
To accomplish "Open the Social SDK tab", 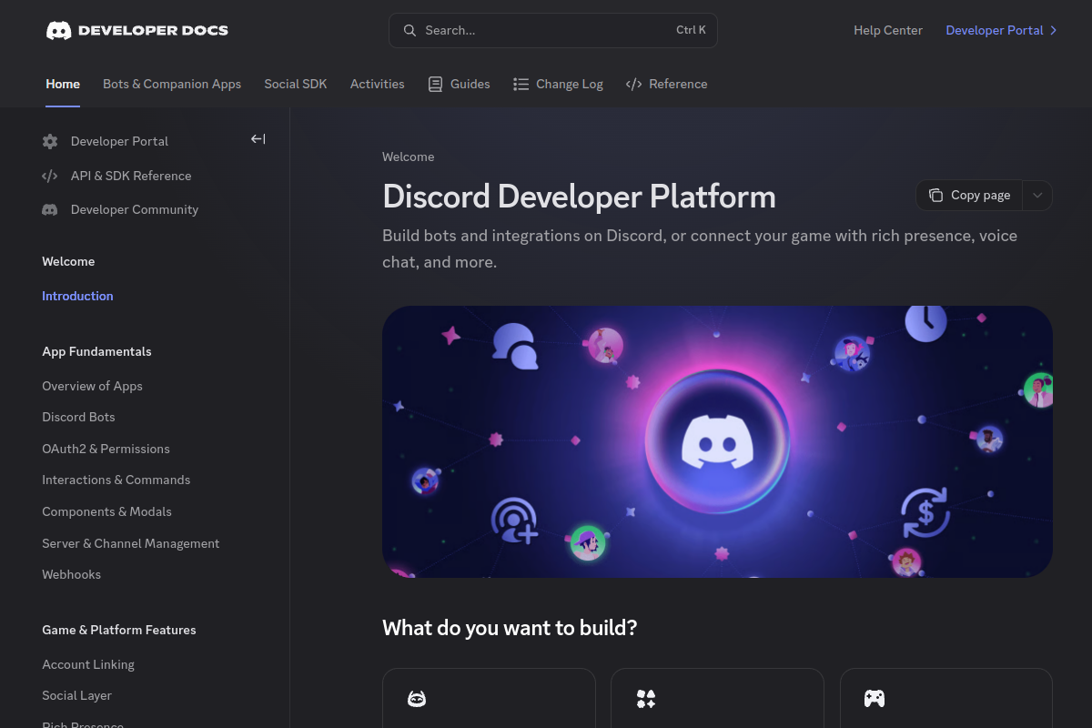I will 296,84.
